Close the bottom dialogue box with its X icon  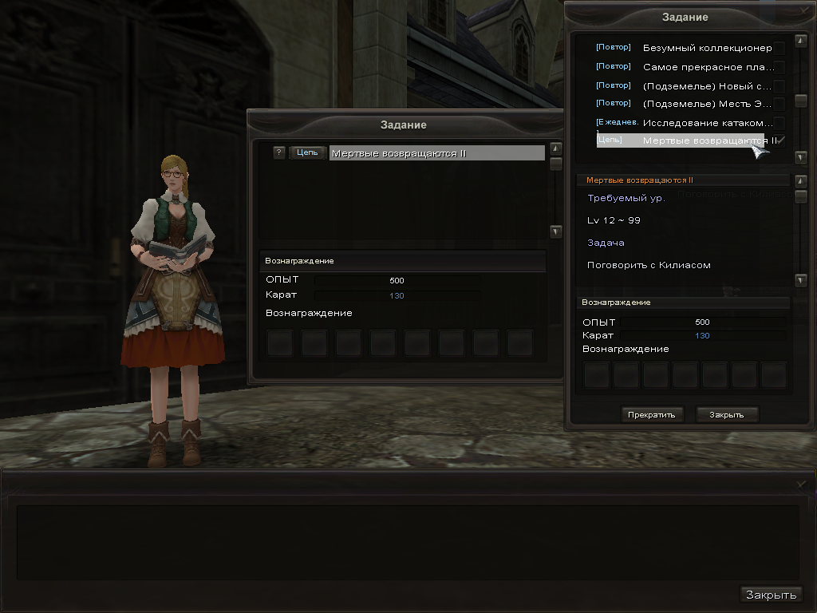coord(801,484)
